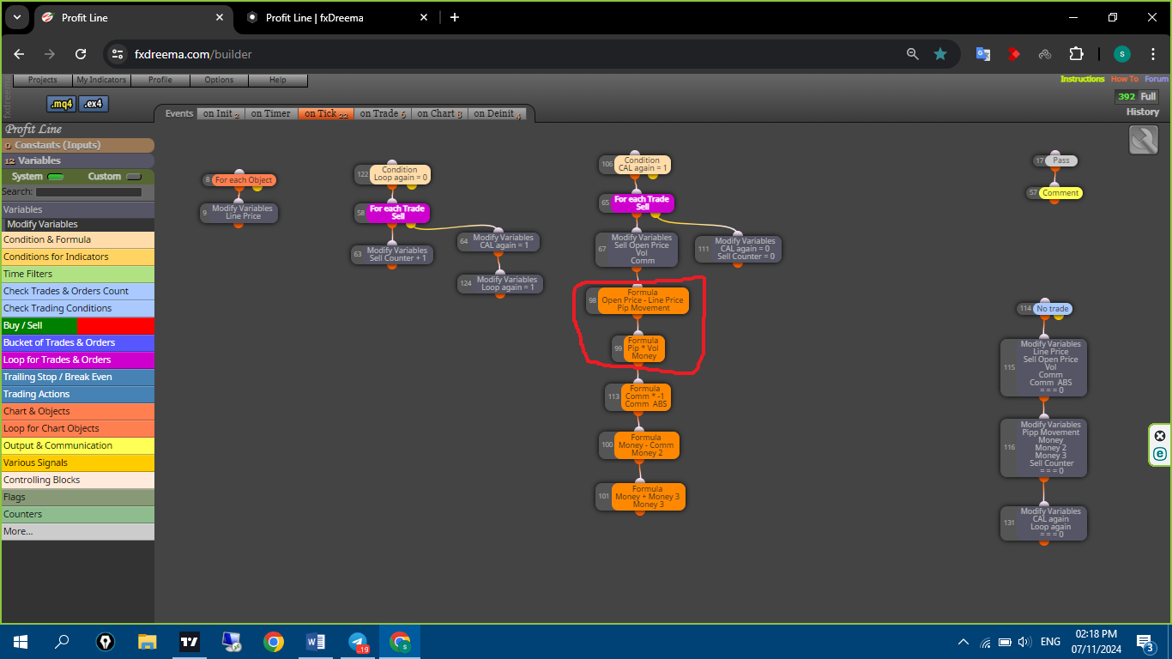Open the Profile menu
This screenshot has width=1172, height=659.
[x=160, y=80]
